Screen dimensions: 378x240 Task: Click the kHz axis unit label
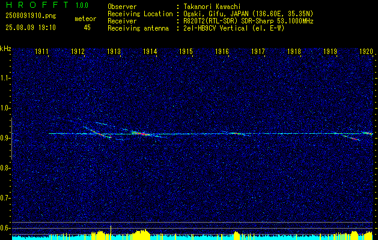(5, 49)
